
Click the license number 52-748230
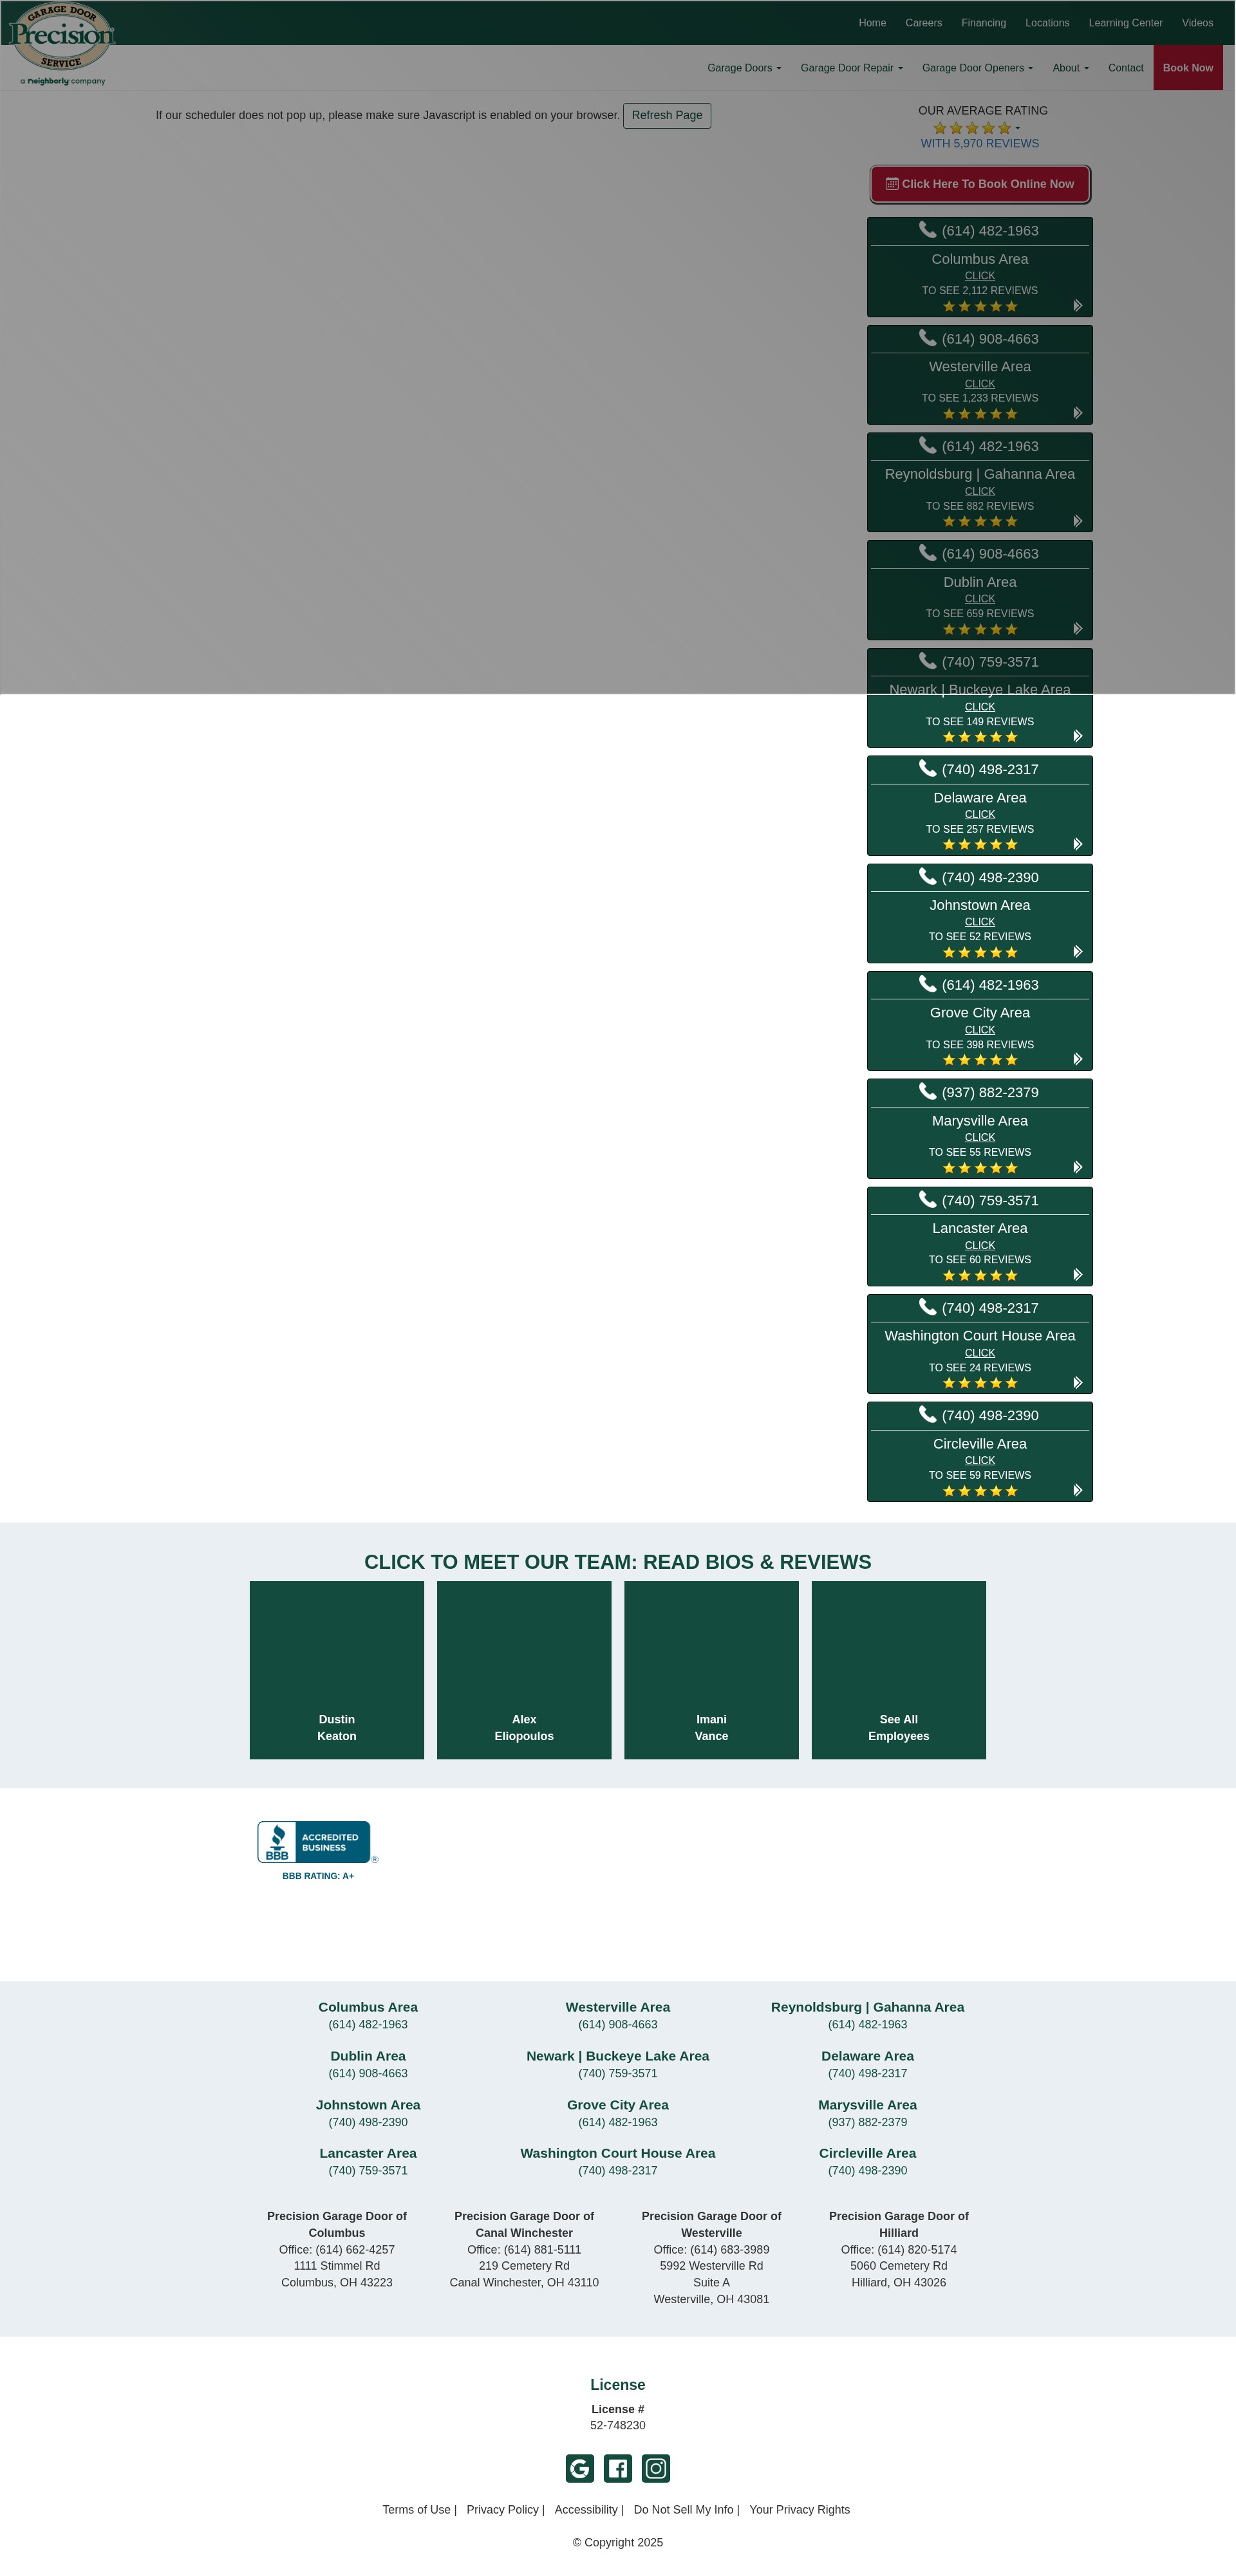coord(618,2425)
